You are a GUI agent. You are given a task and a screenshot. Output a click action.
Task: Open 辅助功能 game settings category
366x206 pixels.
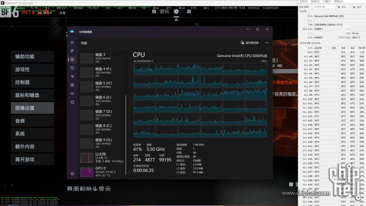coord(32,57)
